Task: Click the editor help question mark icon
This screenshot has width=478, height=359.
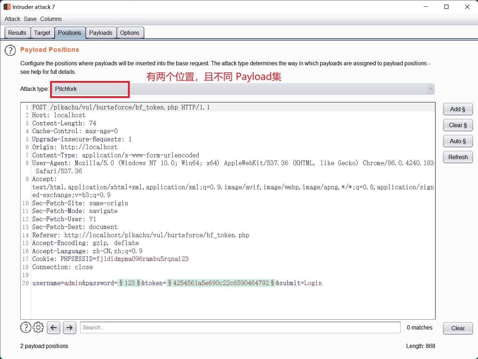Action: coord(26,327)
